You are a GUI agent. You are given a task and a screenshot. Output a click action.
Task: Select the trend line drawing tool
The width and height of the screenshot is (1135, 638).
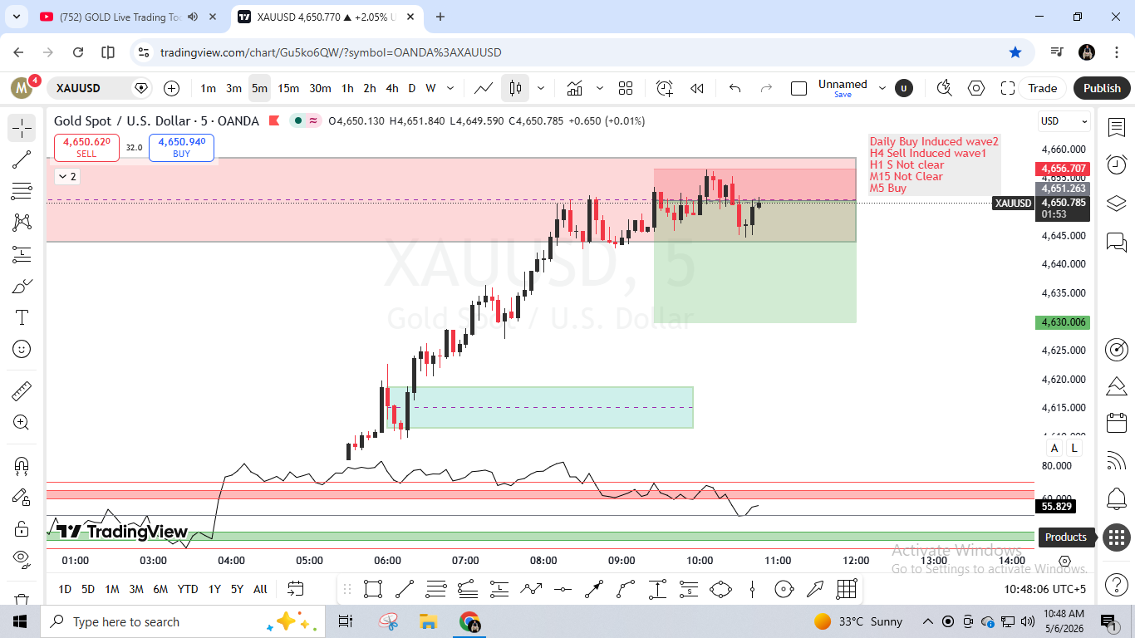click(22, 159)
